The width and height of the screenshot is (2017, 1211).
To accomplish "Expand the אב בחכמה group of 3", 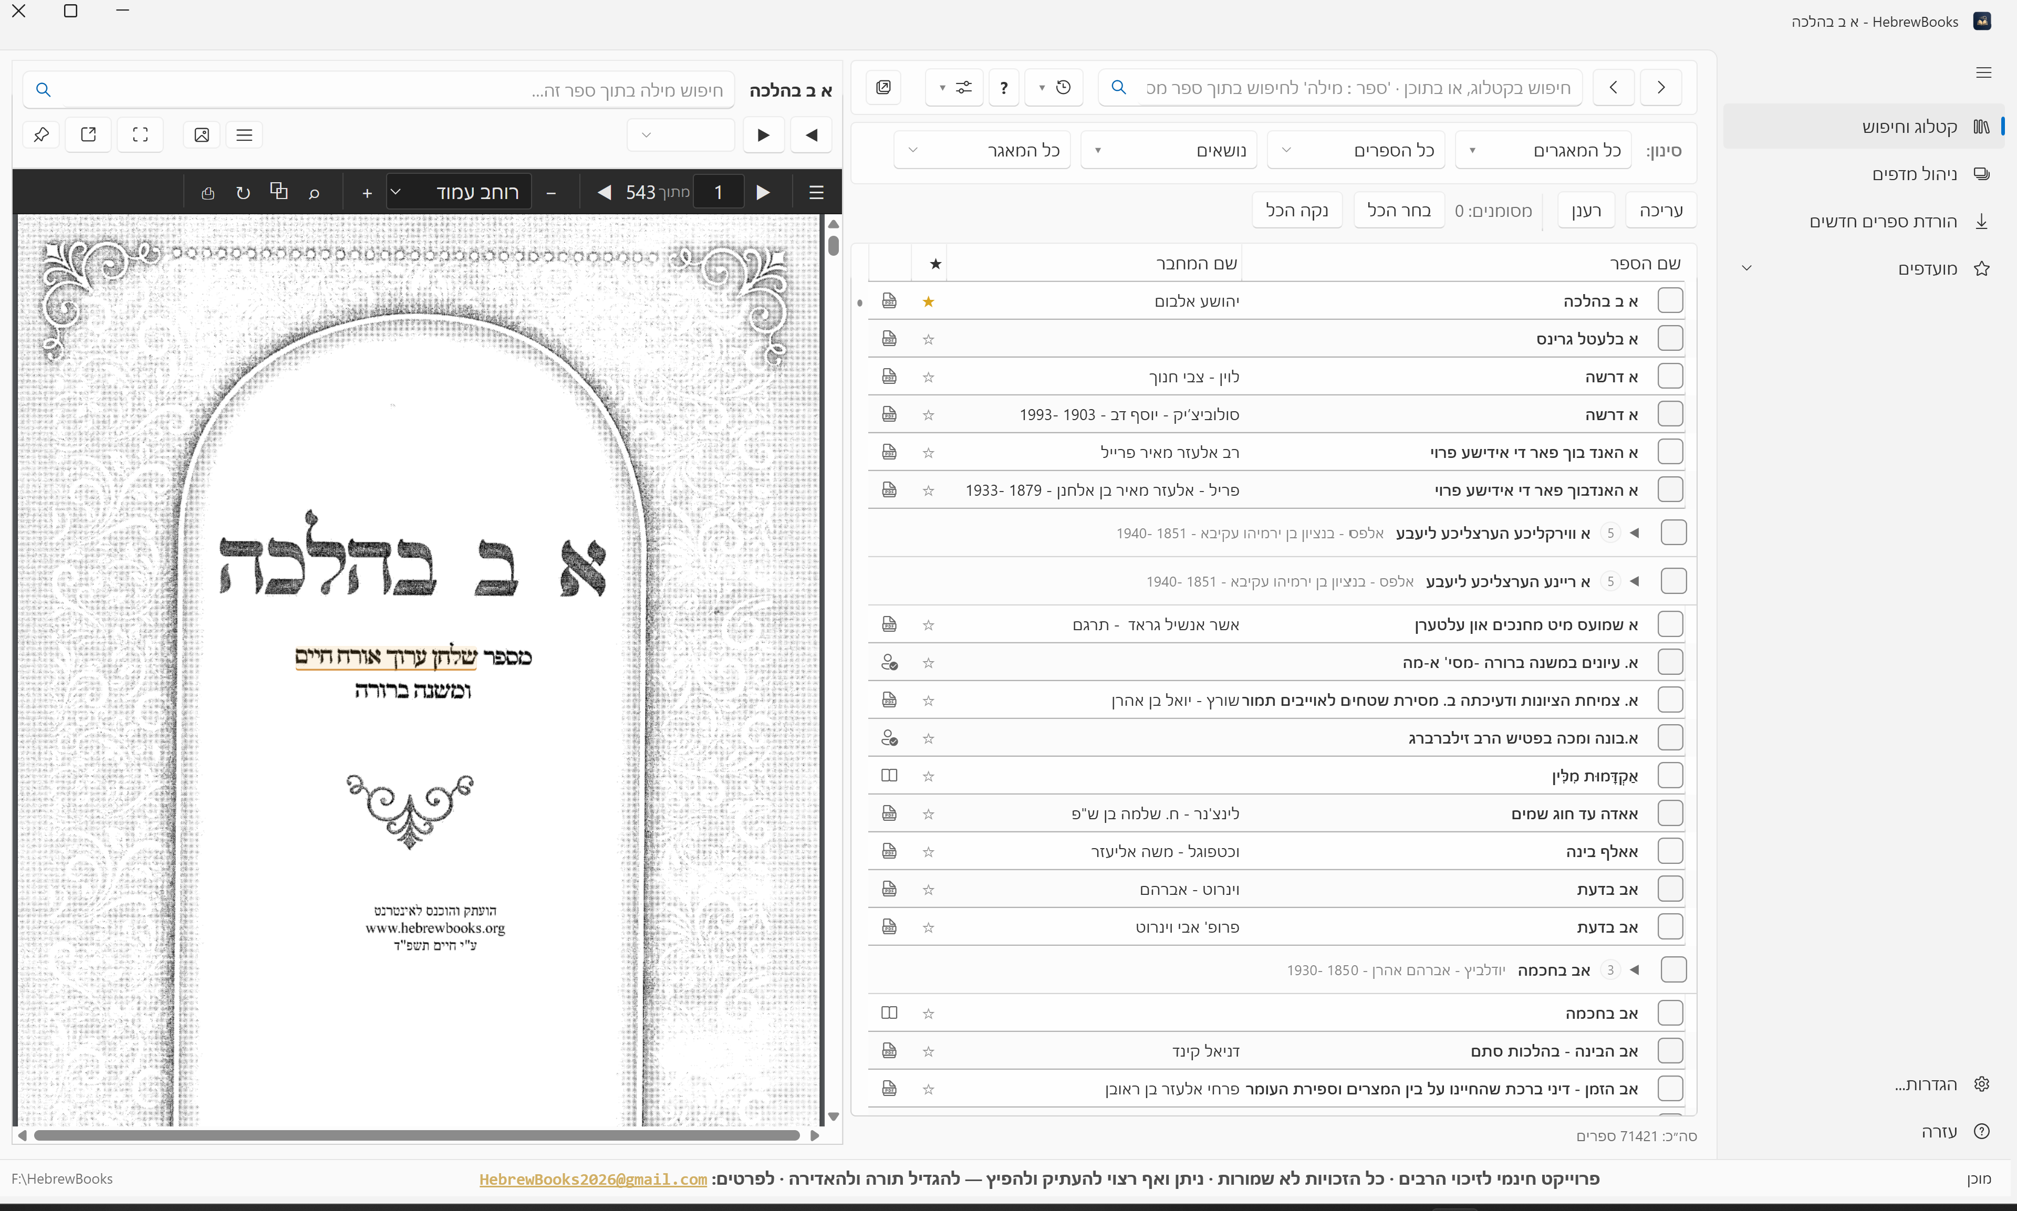I will point(1634,970).
